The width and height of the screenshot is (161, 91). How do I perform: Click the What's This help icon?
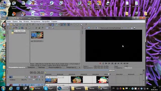point(86,25)
